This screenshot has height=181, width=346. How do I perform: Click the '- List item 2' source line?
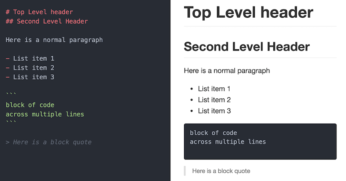coord(30,68)
